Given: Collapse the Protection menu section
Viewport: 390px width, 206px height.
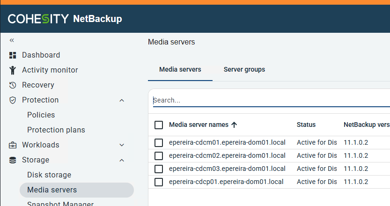Looking at the screenshot, I should (x=122, y=100).
